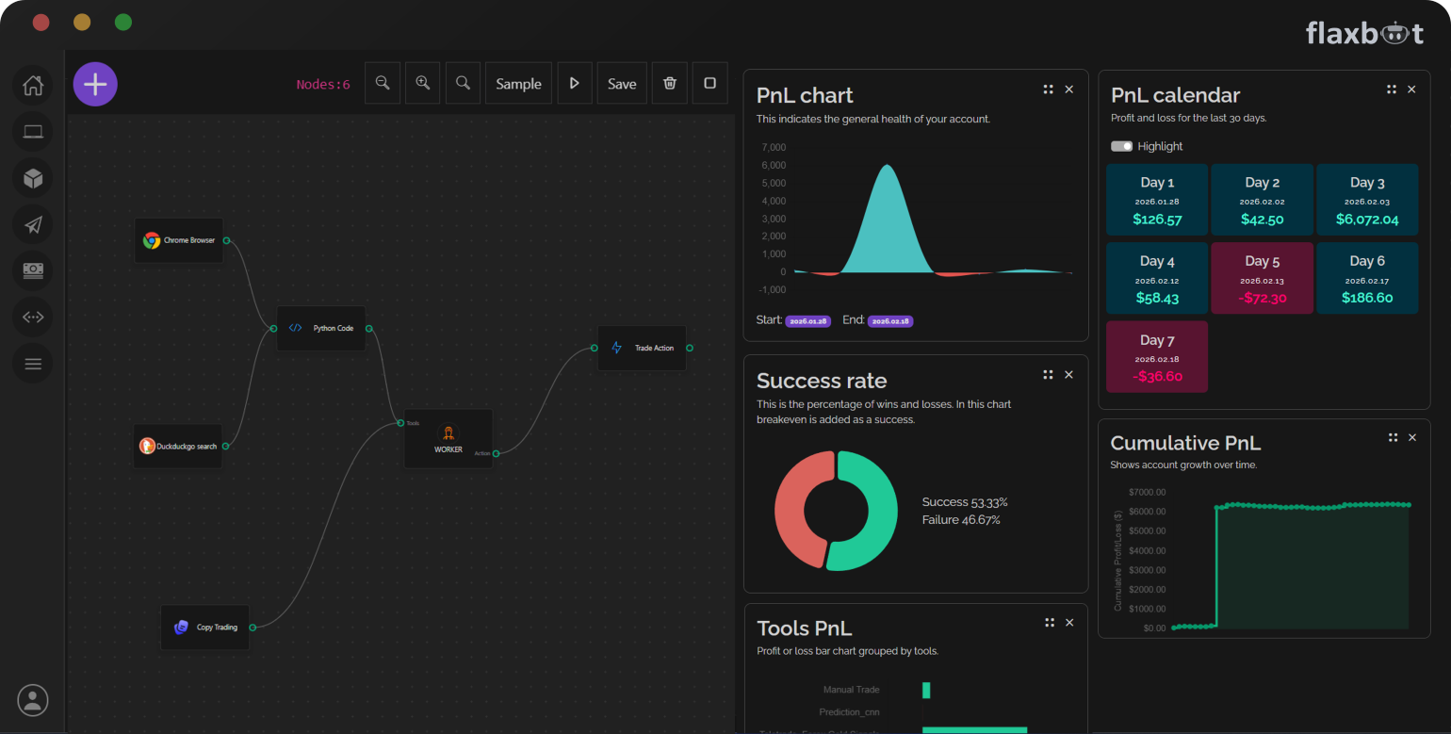Run the workflow with play button

pyautogui.click(x=575, y=84)
